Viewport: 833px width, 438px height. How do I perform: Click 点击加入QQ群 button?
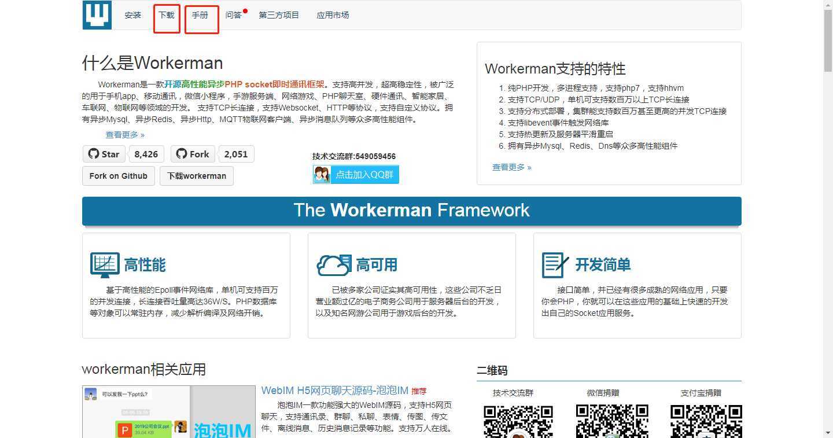pos(356,174)
